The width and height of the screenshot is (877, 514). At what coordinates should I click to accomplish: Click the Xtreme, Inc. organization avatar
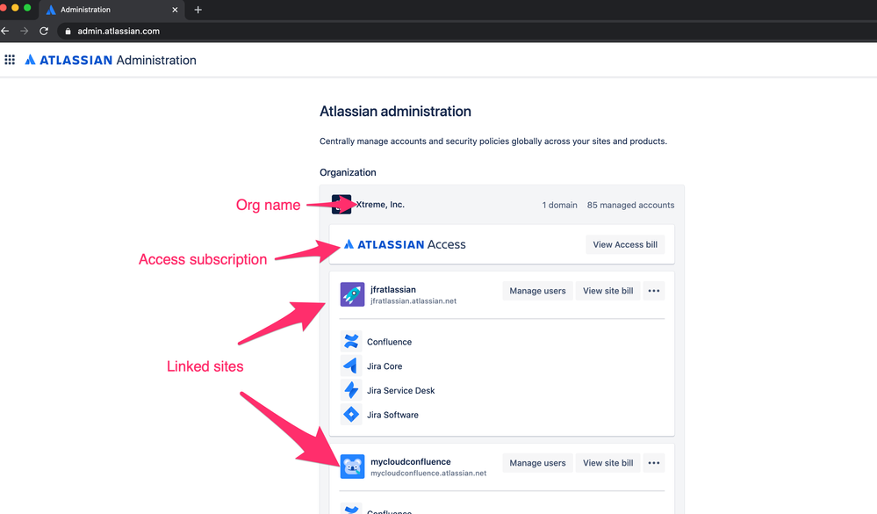point(341,205)
